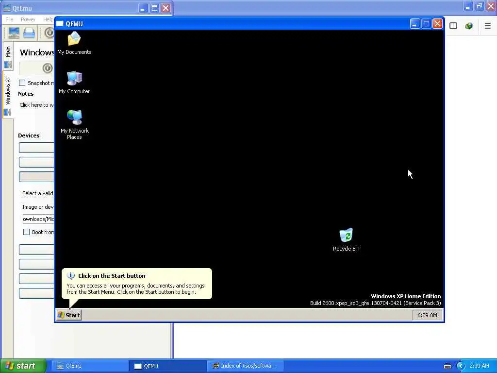Click the new virtual machine computer icon in QtEmu toolbar
This screenshot has height=373, width=497.
[14, 33]
